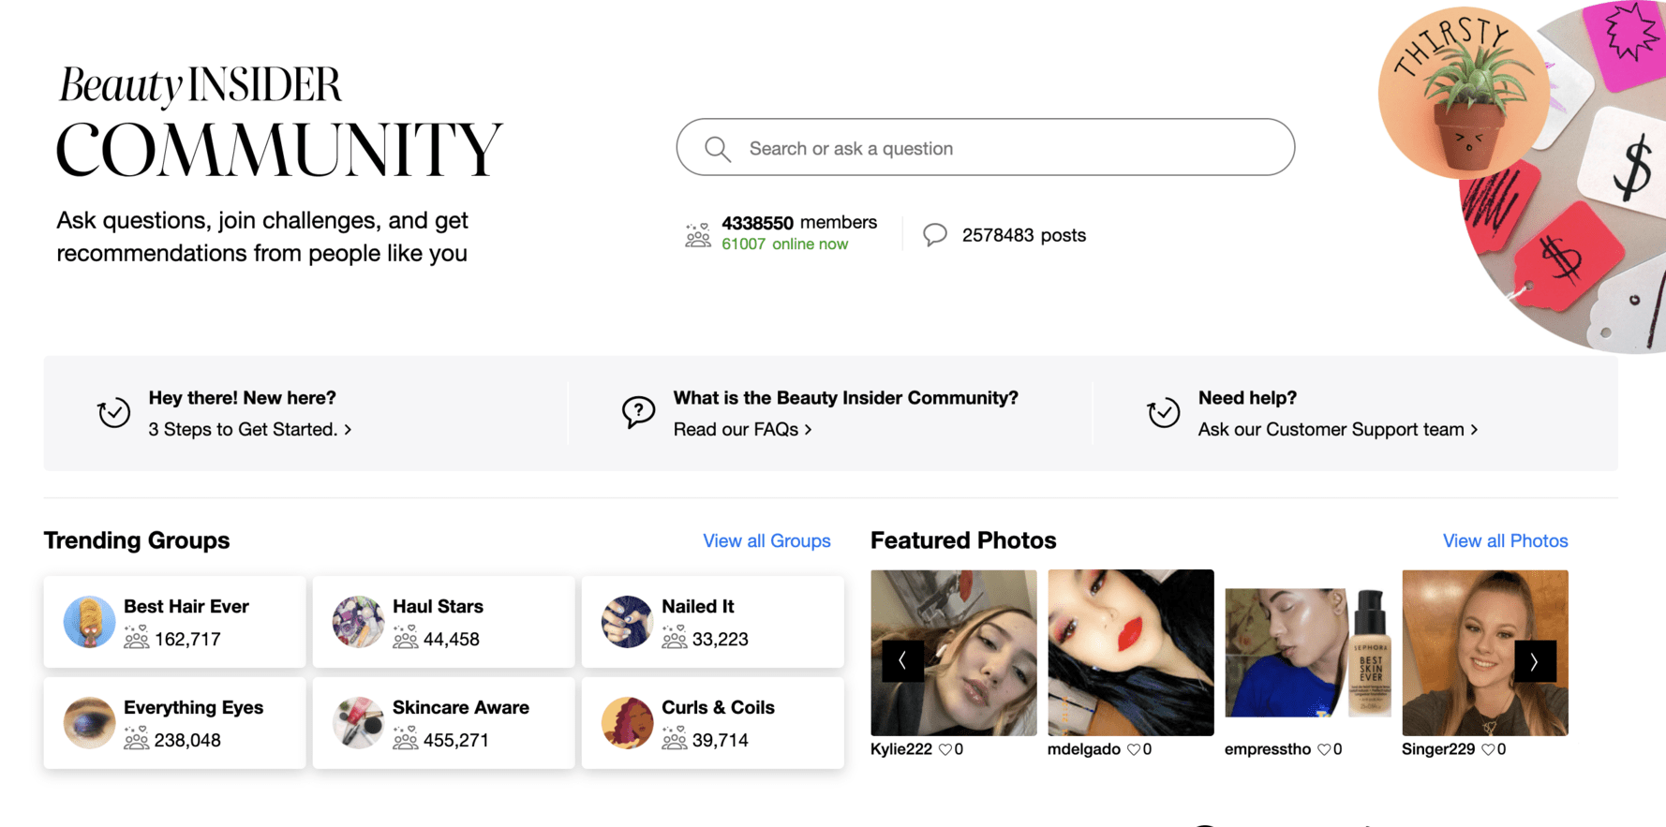Click the username 'empresstho'
The height and width of the screenshot is (827, 1666).
point(1268,749)
